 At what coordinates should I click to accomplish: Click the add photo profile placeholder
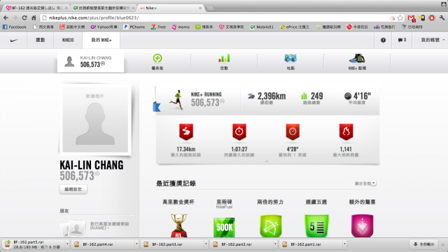(95, 120)
